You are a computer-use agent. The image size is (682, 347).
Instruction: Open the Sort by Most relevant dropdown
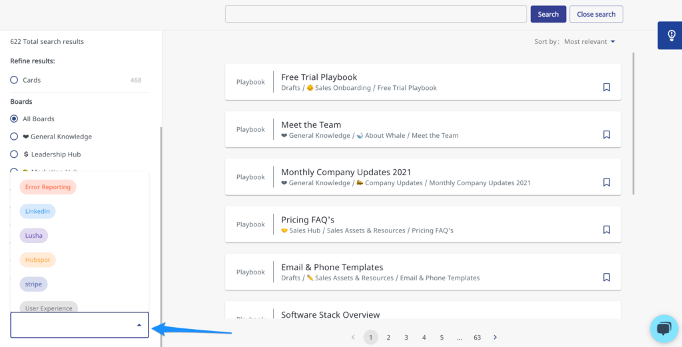click(x=589, y=42)
